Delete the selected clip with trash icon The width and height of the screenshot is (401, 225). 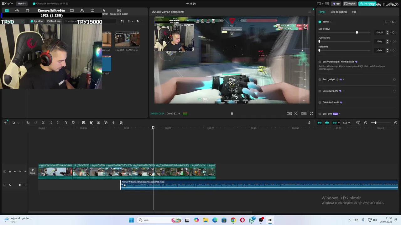66,123
